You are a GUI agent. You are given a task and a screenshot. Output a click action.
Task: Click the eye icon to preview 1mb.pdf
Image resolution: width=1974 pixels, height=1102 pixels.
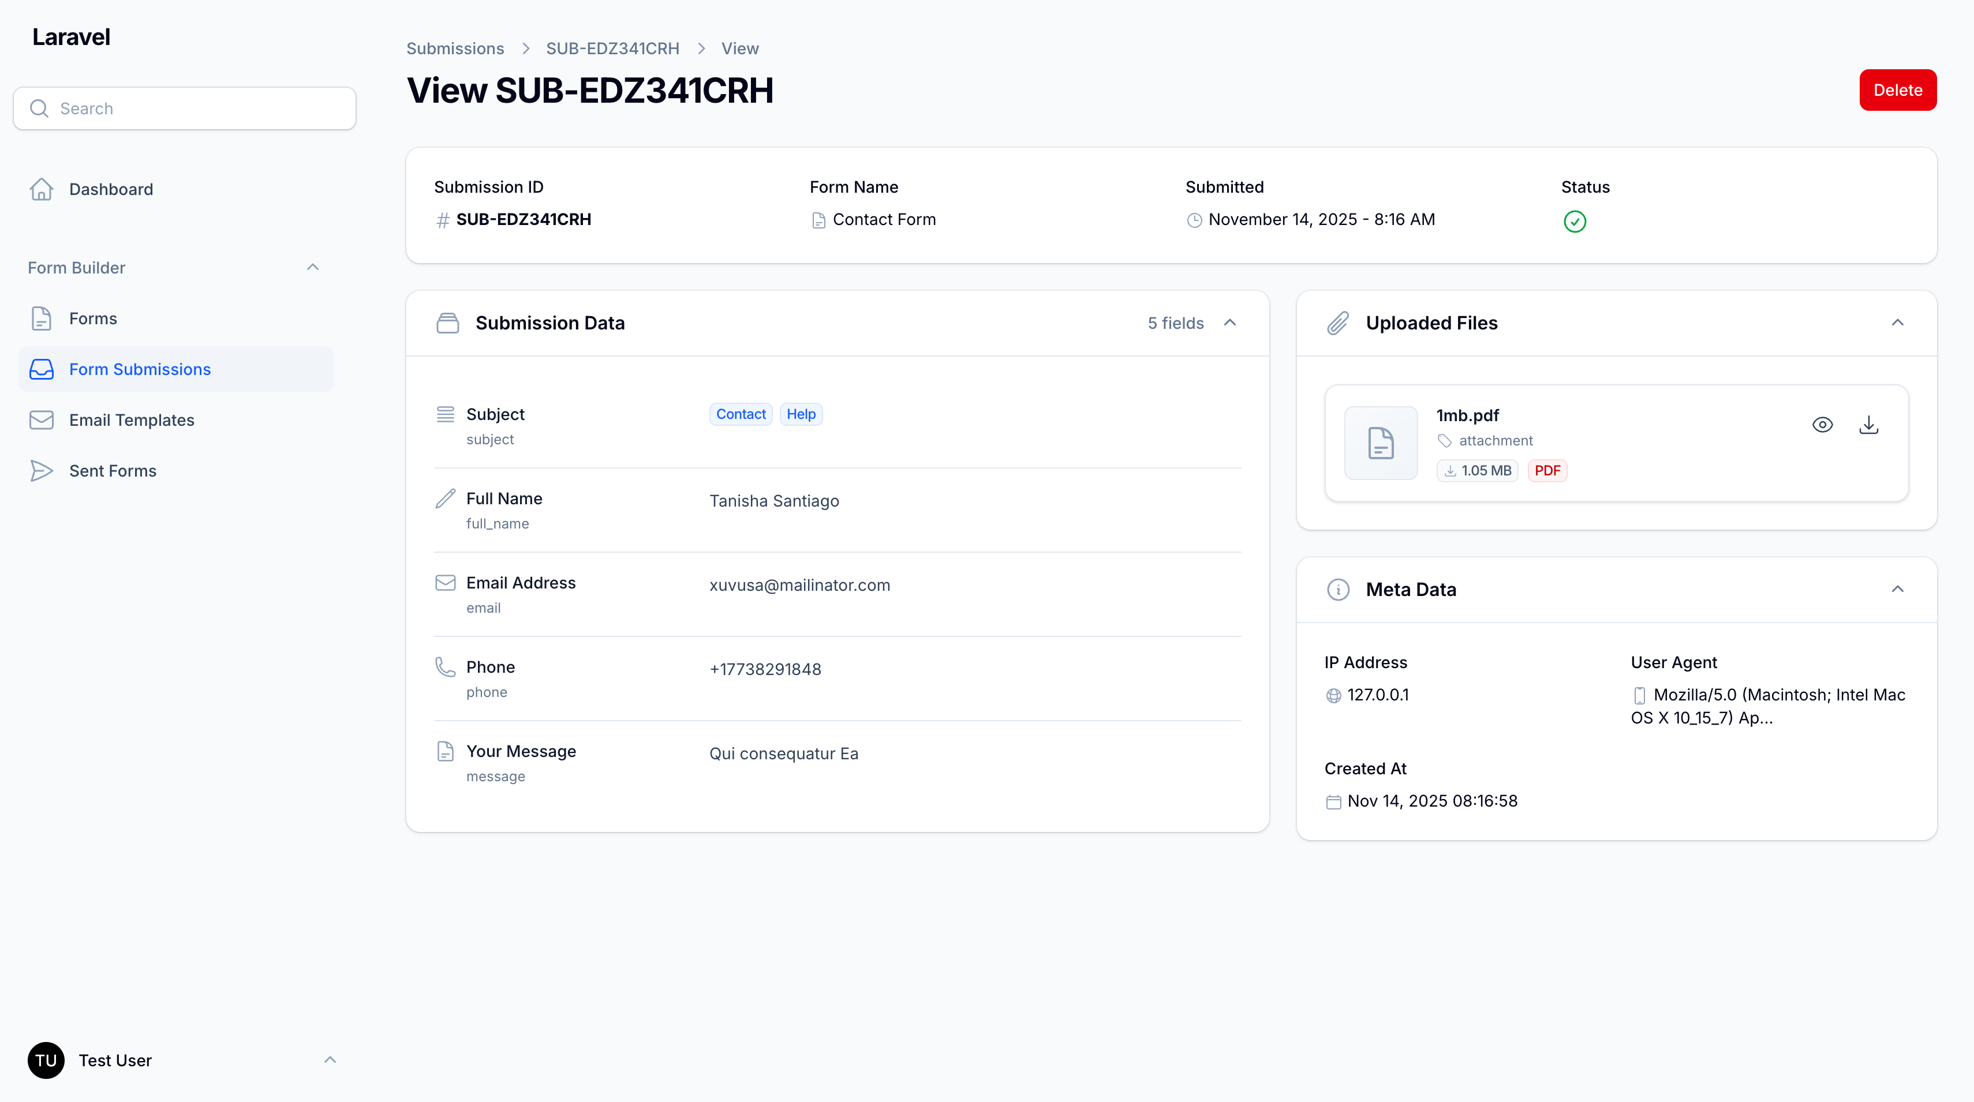click(x=1823, y=424)
